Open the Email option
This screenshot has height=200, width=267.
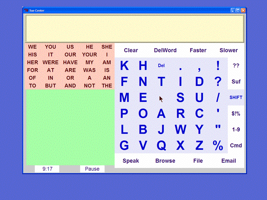(228, 161)
